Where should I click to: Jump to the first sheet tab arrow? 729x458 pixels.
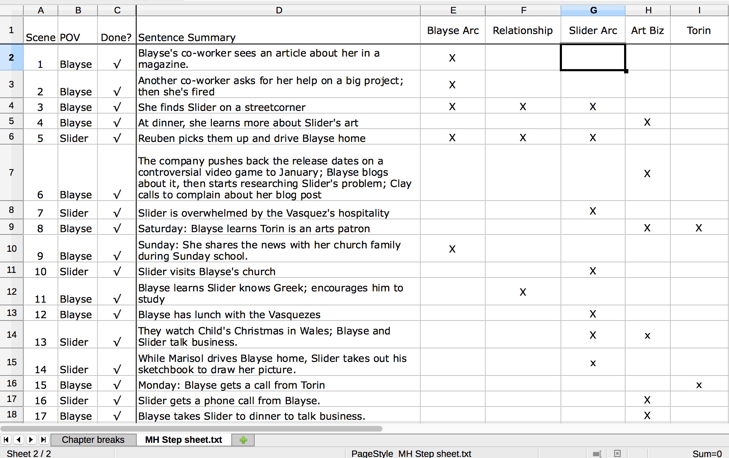[6, 440]
